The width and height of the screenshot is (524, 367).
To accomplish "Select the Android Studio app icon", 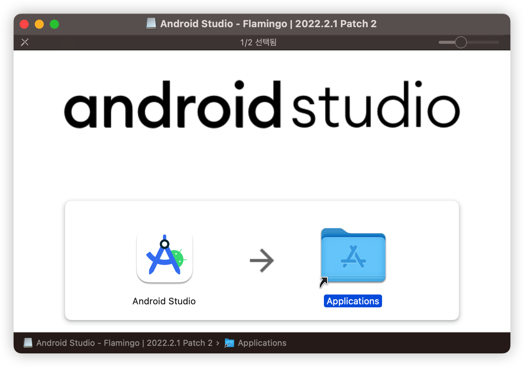I will (165, 258).
